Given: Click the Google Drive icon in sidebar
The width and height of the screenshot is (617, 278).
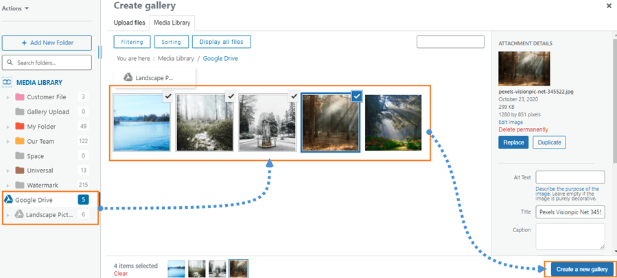Looking at the screenshot, I should click(x=8, y=200).
